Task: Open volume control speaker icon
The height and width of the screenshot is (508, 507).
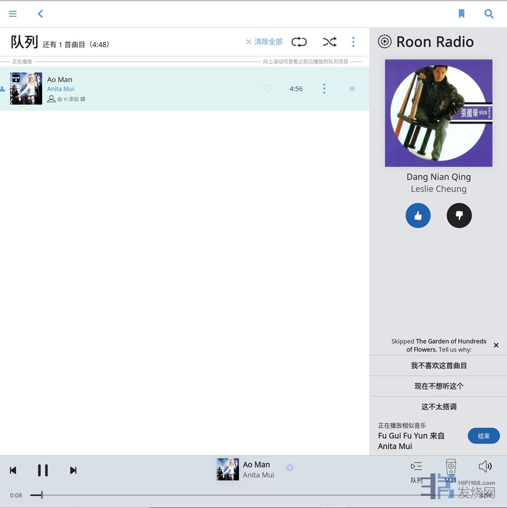Action: tap(485, 466)
